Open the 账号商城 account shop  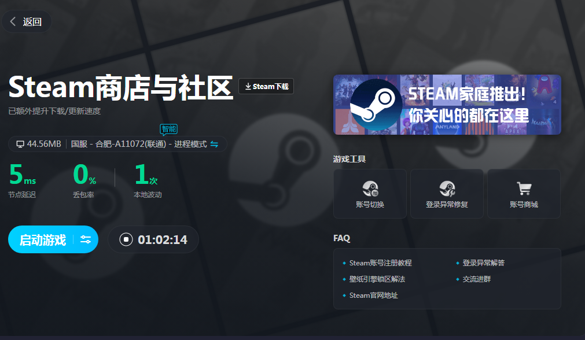pos(524,194)
